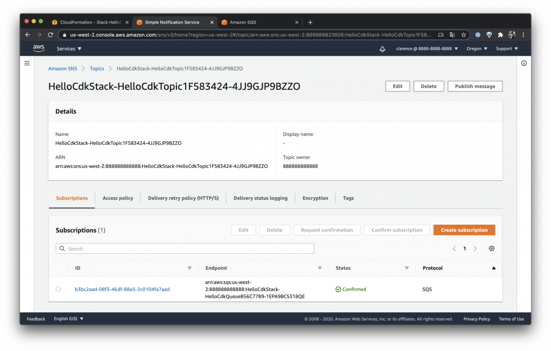The width and height of the screenshot is (551, 351).
Task: Open the Privacy Policy link
Action: click(x=477, y=319)
